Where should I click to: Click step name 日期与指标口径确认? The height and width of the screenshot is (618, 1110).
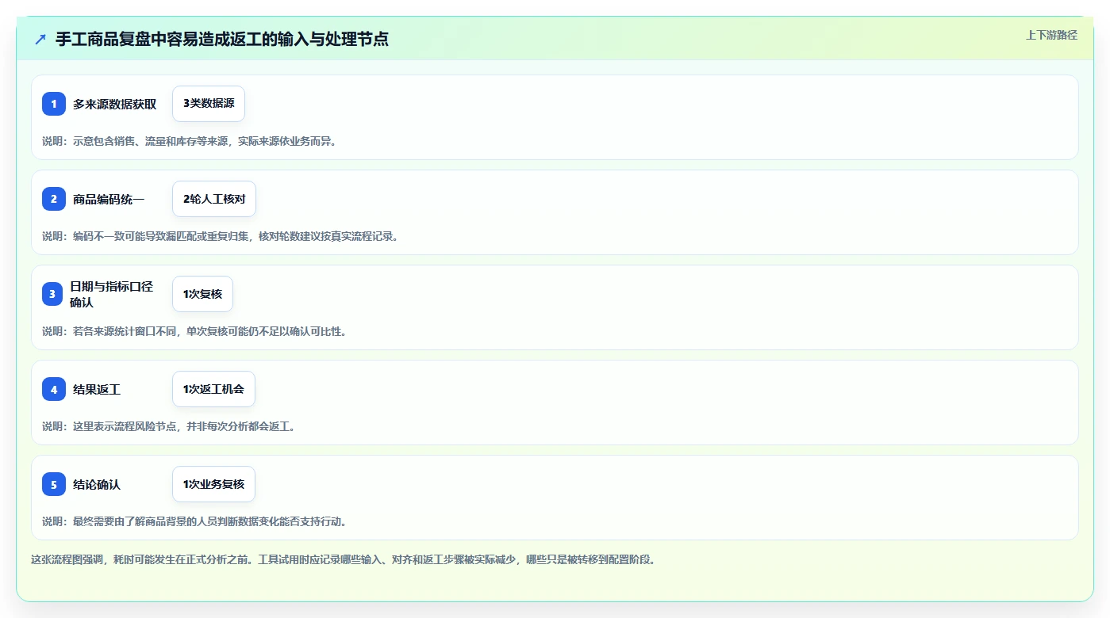[x=111, y=294]
